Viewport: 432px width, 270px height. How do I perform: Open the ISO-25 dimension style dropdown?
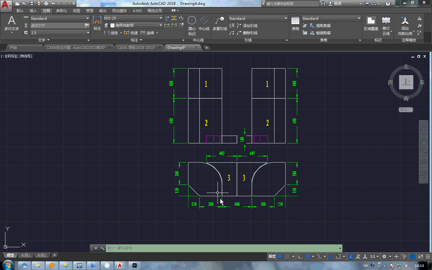[160, 18]
